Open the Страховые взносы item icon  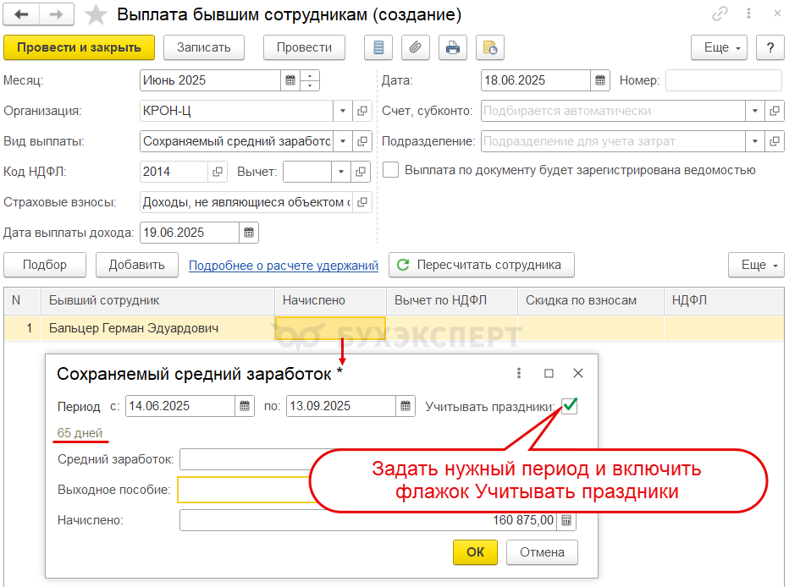[x=361, y=202]
